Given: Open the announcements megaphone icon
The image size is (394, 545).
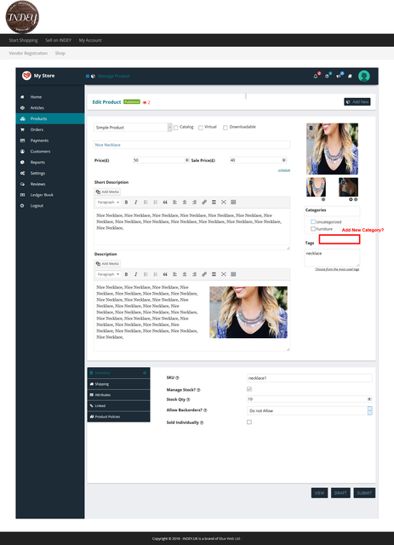Looking at the screenshot, I should coord(339,76).
